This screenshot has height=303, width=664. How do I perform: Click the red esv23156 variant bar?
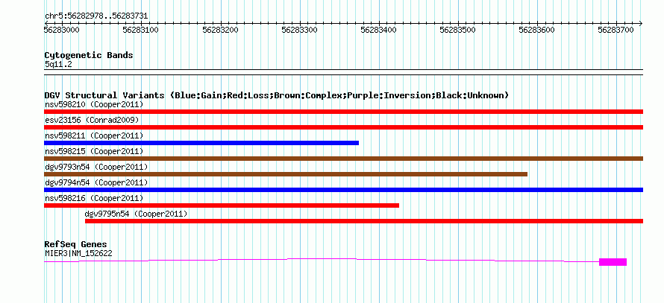click(343, 127)
